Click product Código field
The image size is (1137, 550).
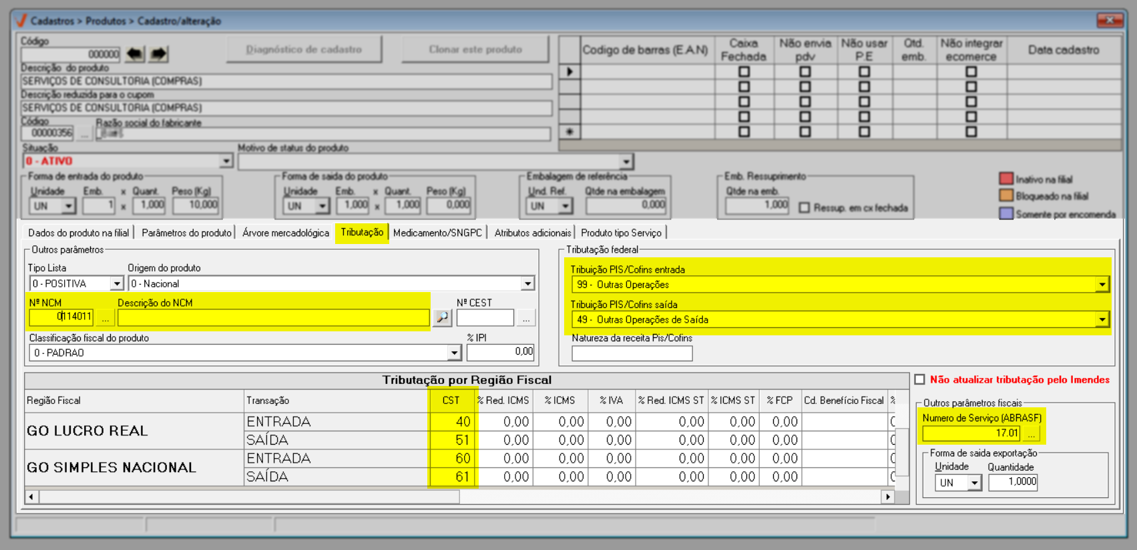[71, 54]
